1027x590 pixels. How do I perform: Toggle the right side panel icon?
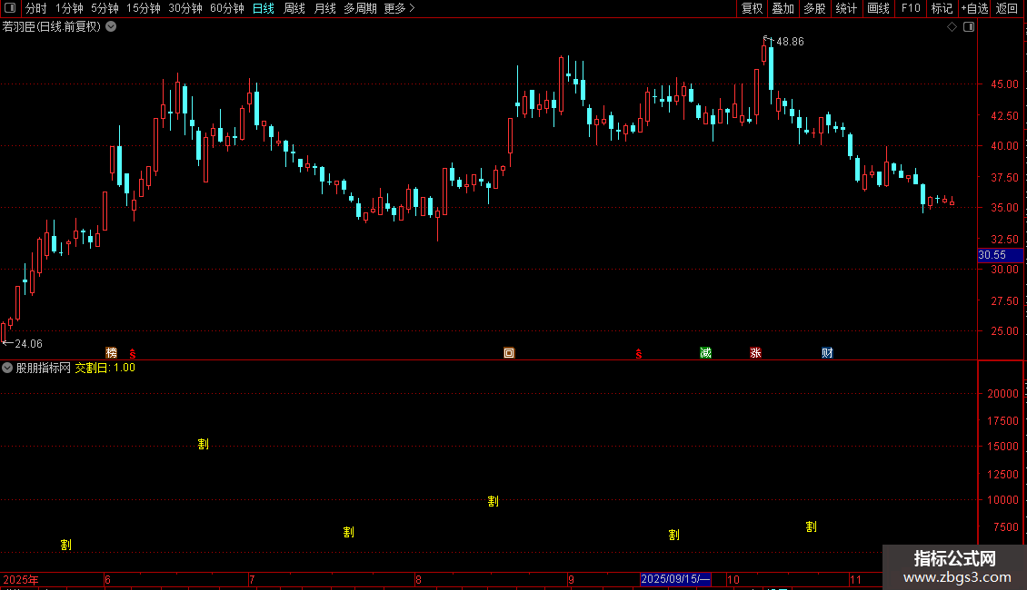[x=970, y=27]
